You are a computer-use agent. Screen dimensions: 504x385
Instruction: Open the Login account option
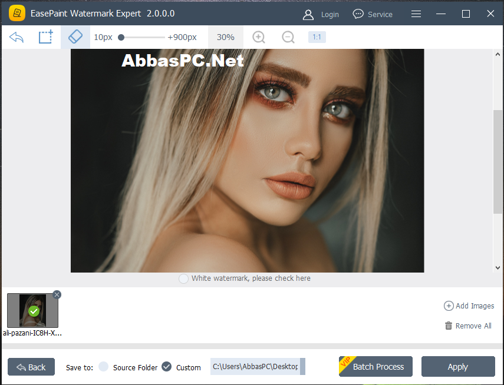pyautogui.click(x=330, y=15)
